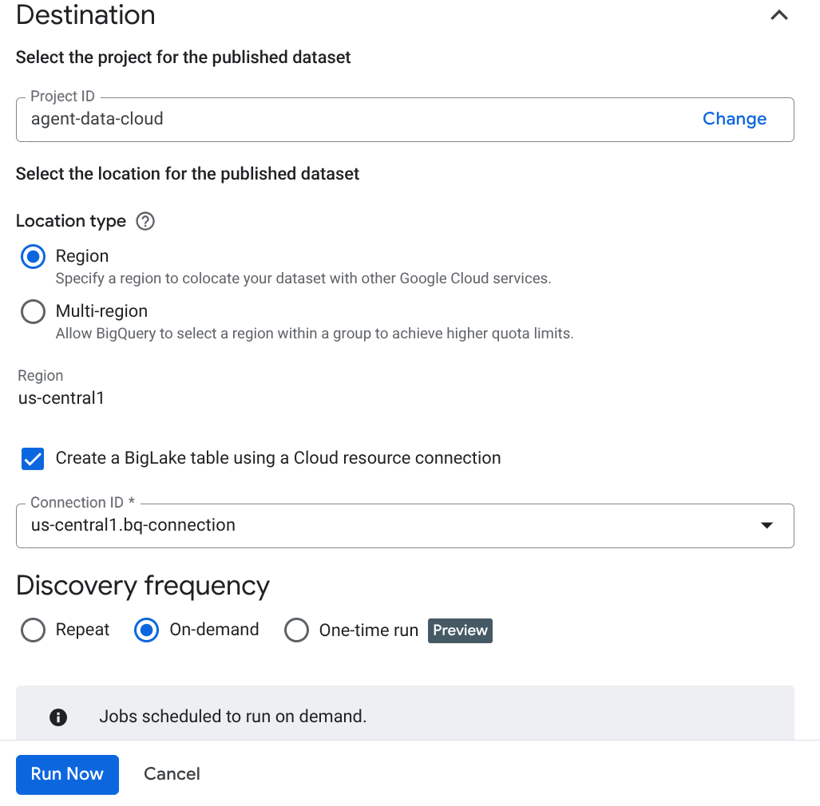820x806 pixels.
Task: Click the Change project link
Action: click(x=735, y=119)
